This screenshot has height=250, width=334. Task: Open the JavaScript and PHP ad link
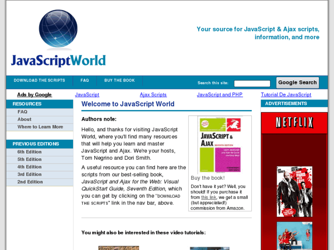coord(220,94)
